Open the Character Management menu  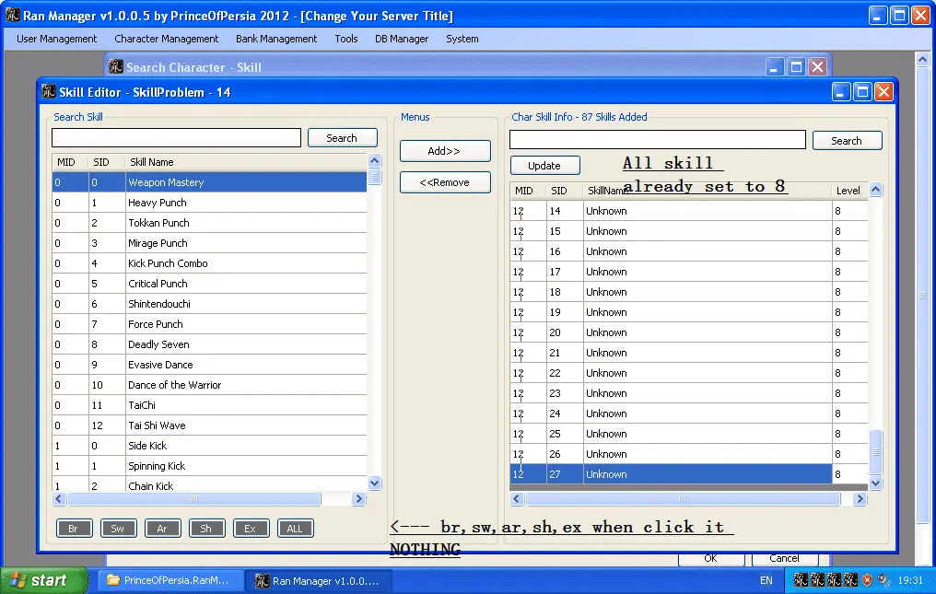(x=167, y=39)
